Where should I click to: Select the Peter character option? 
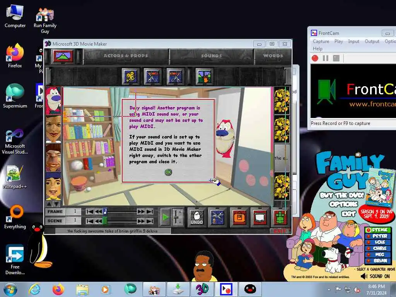click(x=378, y=236)
